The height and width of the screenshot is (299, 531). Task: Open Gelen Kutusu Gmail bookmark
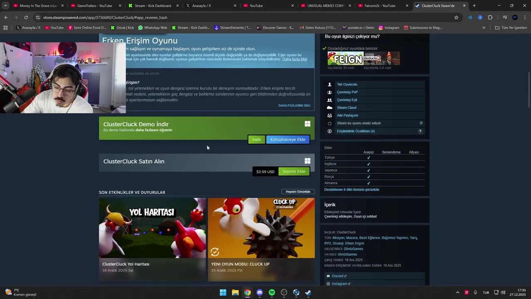[x=317, y=28]
